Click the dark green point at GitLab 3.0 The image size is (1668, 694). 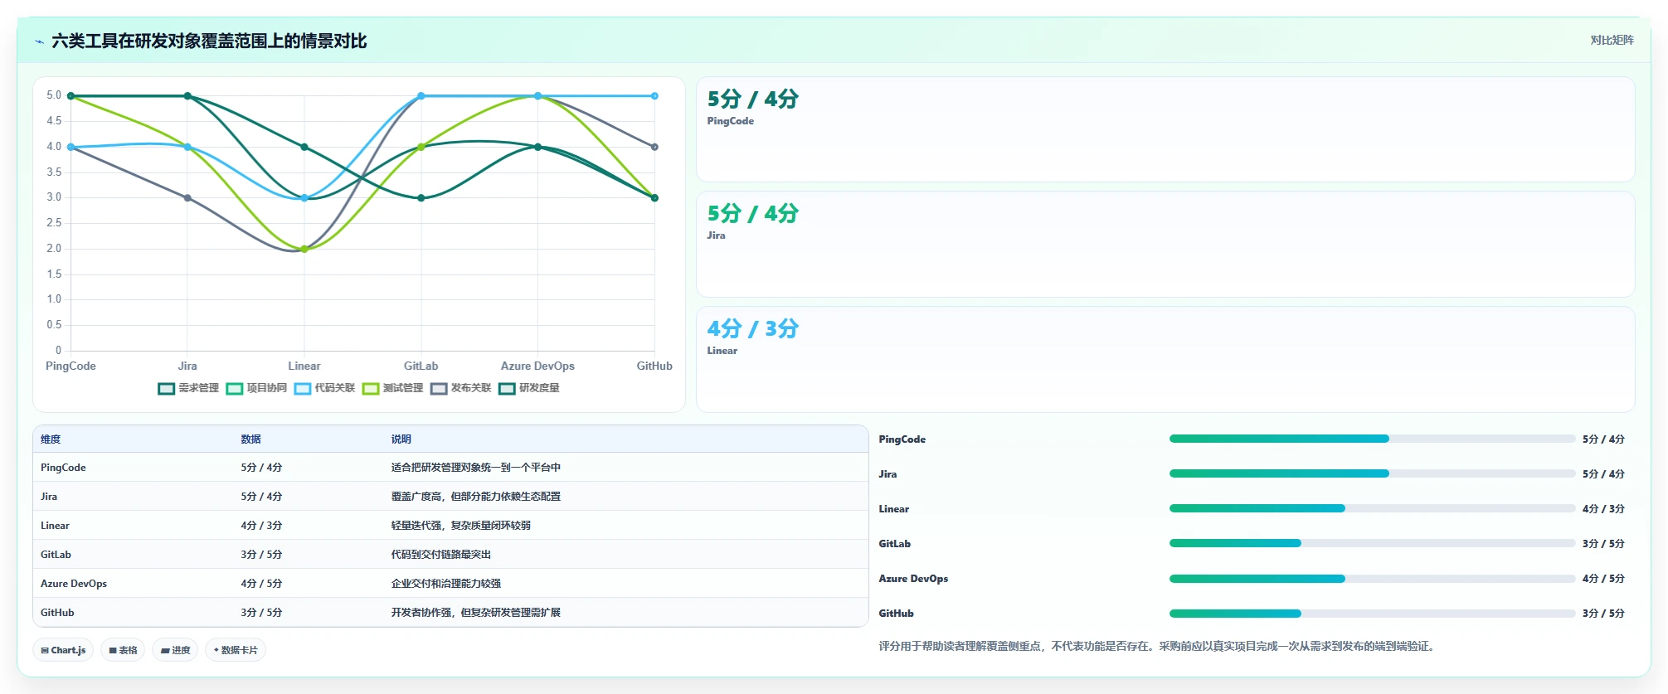click(421, 198)
